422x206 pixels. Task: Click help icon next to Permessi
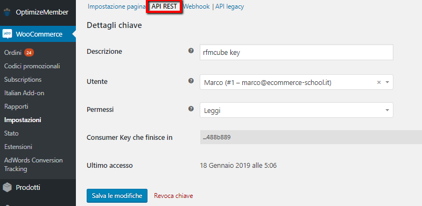pos(191,109)
